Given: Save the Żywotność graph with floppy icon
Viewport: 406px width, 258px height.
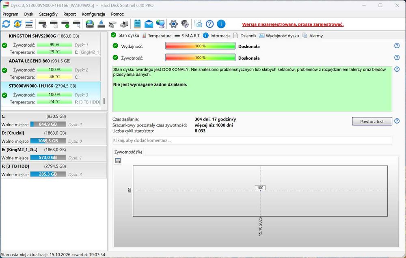Looking at the screenshot, I should coord(118,161).
